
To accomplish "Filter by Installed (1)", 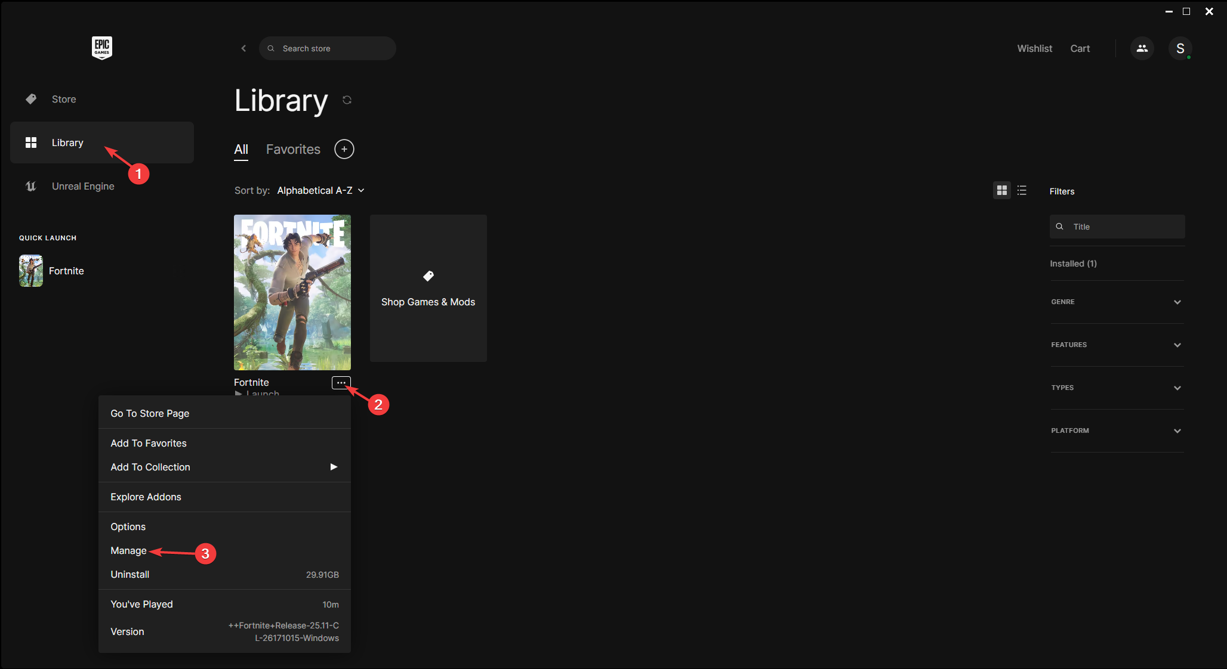I will [x=1073, y=264].
